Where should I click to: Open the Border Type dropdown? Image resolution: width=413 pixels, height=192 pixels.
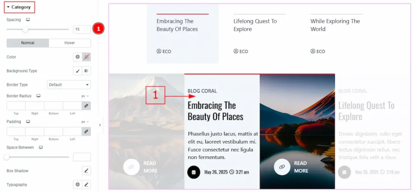point(69,85)
